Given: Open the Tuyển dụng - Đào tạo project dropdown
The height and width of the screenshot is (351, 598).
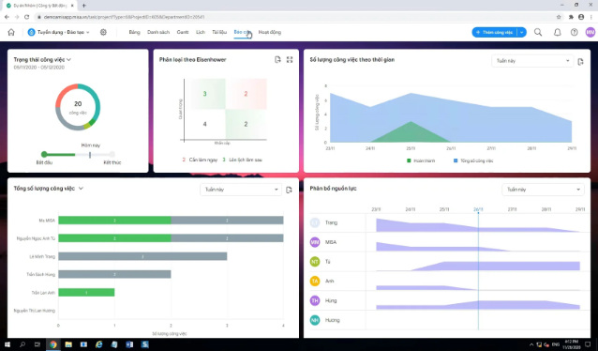Looking at the screenshot, I should 59,33.
